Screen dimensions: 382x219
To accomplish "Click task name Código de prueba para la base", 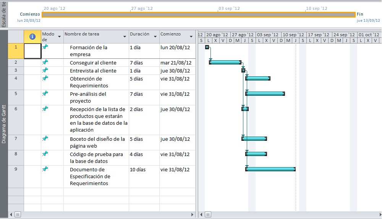I will pos(96,158).
